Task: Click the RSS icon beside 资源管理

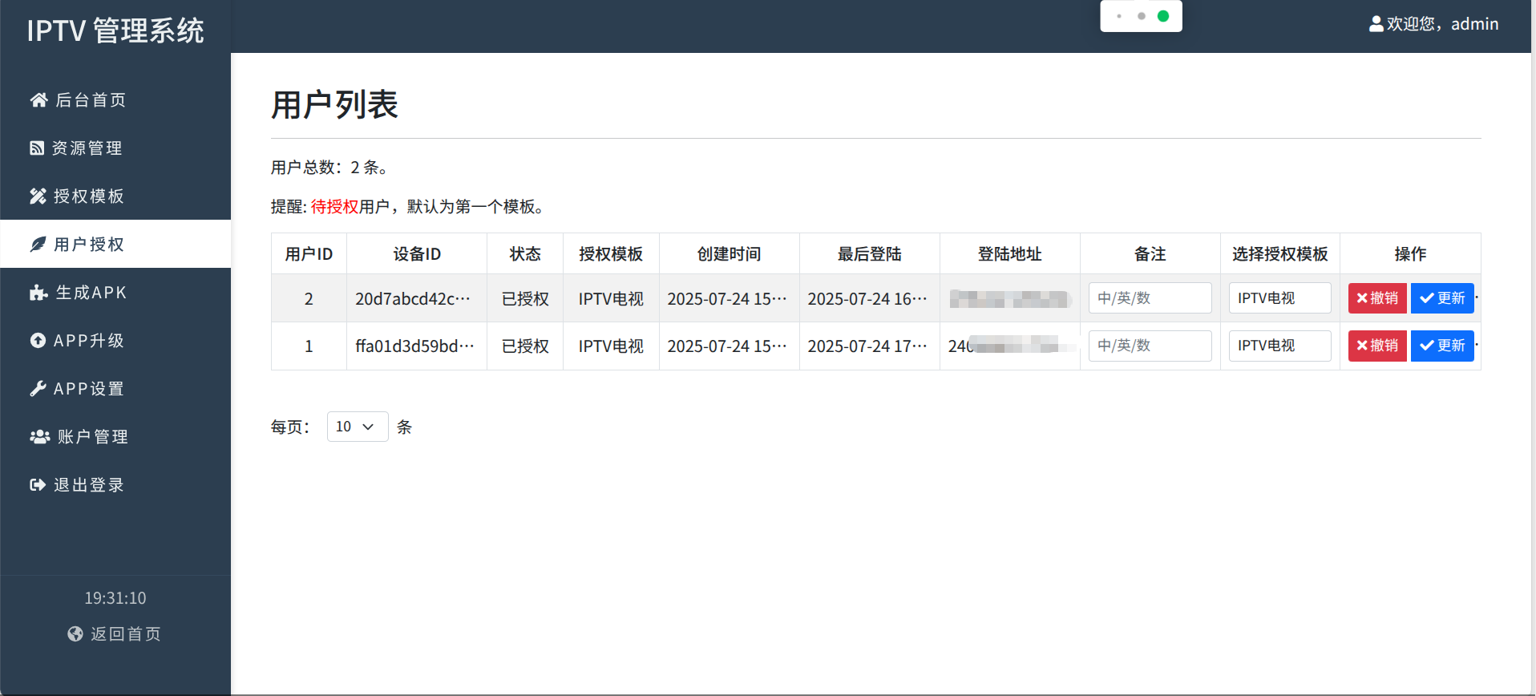Action: click(x=37, y=148)
